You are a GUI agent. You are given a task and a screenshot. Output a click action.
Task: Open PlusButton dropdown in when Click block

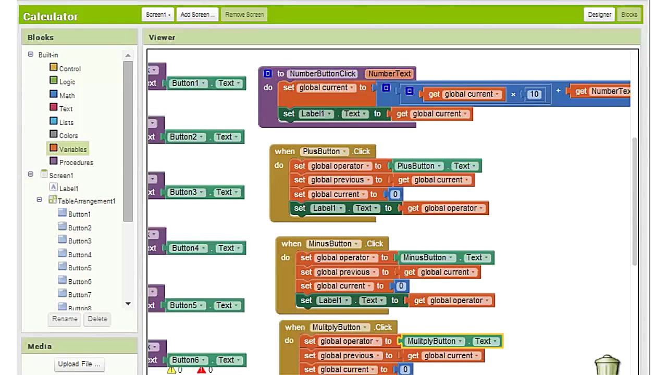344,152
